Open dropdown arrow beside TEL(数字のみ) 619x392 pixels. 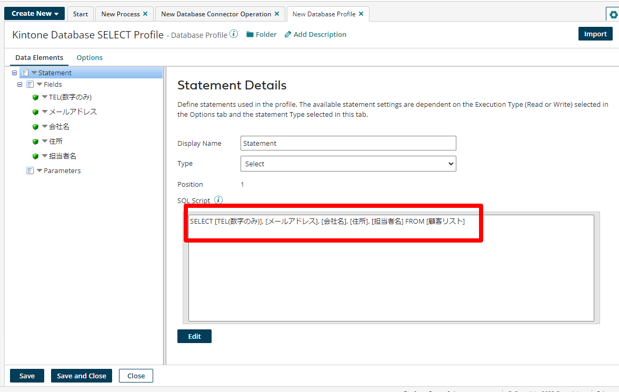(45, 97)
